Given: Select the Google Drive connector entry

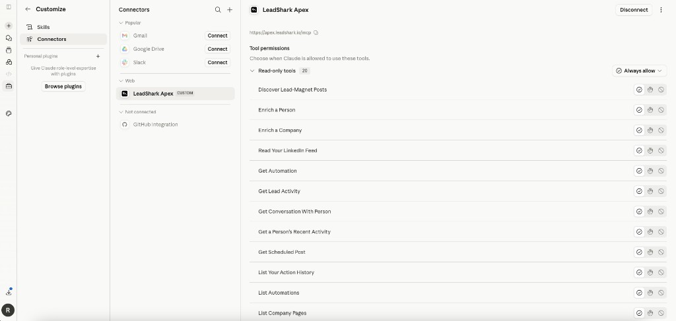Looking at the screenshot, I should click(149, 49).
